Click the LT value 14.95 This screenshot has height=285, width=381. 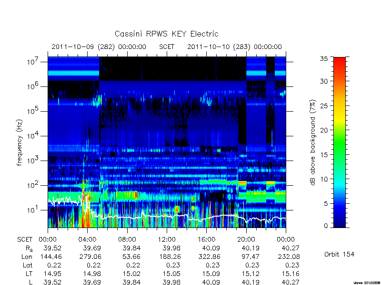point(52,274)
